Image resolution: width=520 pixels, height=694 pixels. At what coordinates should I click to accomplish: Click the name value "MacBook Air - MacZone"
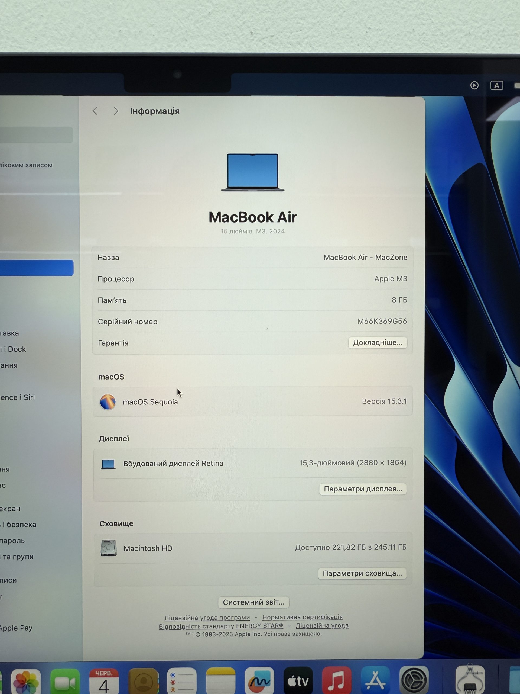tap(365, 257)
